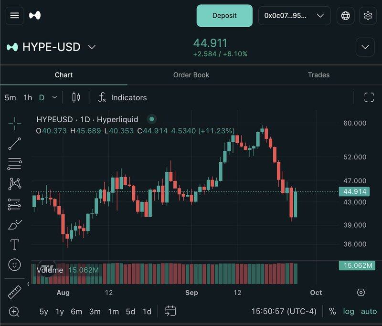This screenshot has width=382, height=326.
Task: Click the 36.000 price axis label
Action: (x=355, y=244)
